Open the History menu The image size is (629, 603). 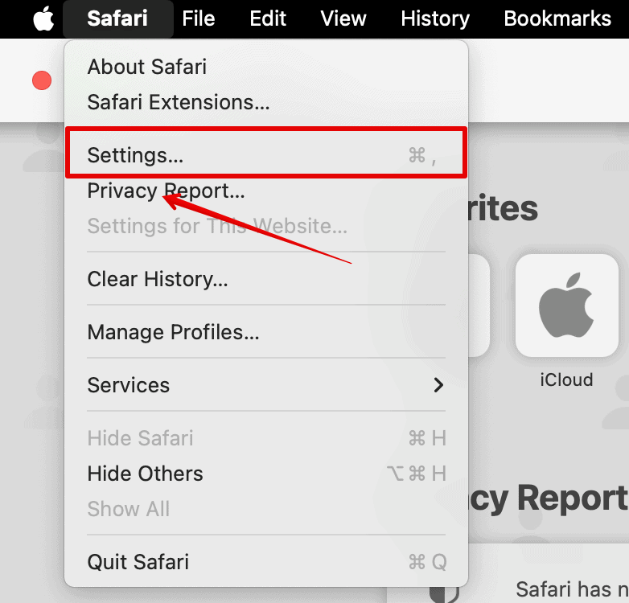tap(435, 18)
